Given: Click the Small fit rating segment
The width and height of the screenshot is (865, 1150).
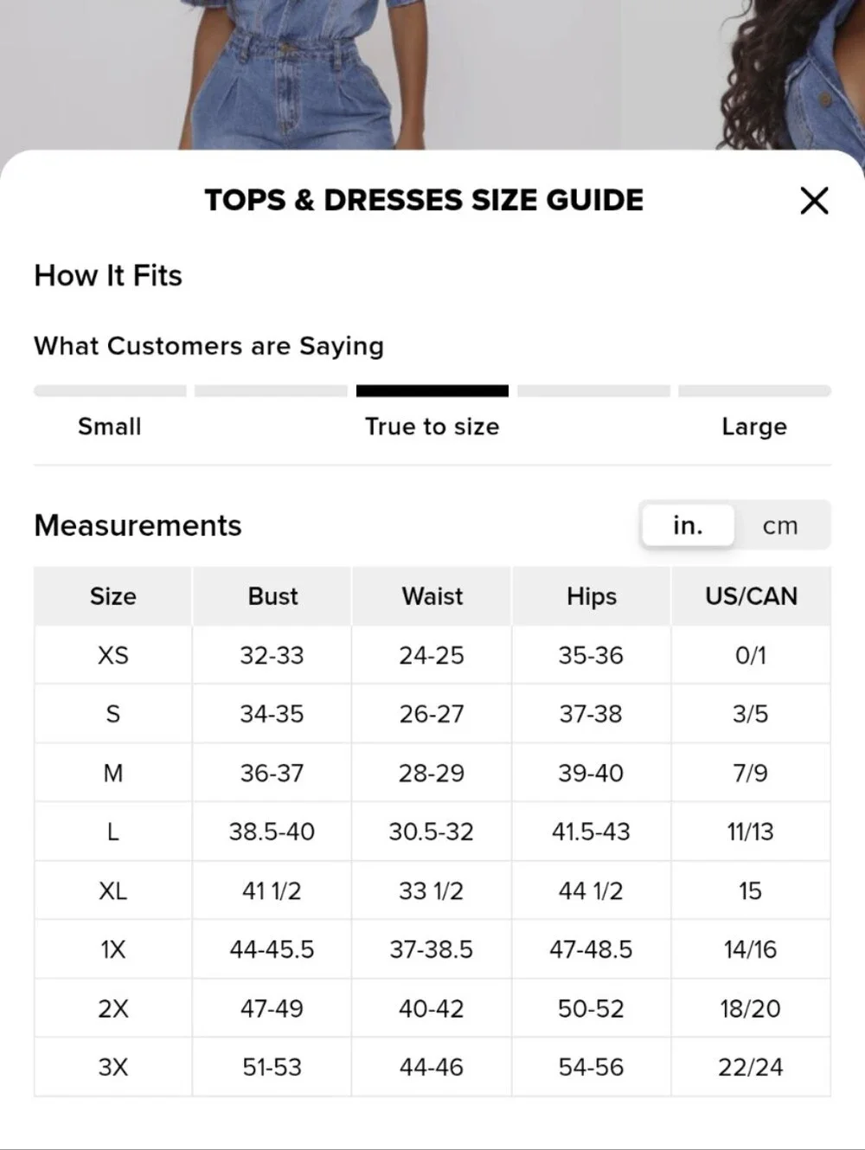Looking at the screenshot, I should point(110,391).
